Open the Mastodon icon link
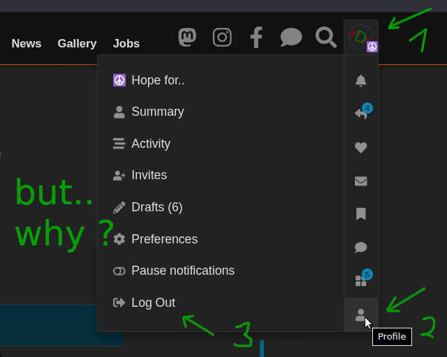447x357 pixels. tap(187, 37)
